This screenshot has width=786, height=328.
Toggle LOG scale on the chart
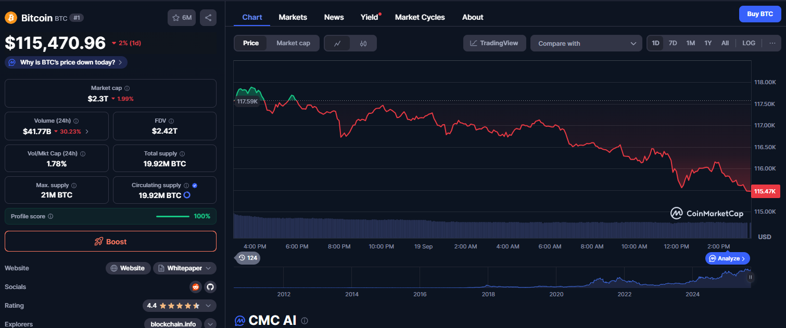pyautogui.click(x=749, y=43)
